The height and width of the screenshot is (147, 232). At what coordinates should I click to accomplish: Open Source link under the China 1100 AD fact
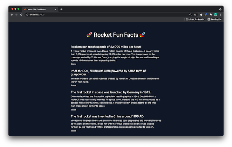pyautogui.click(x=73, y=131)
